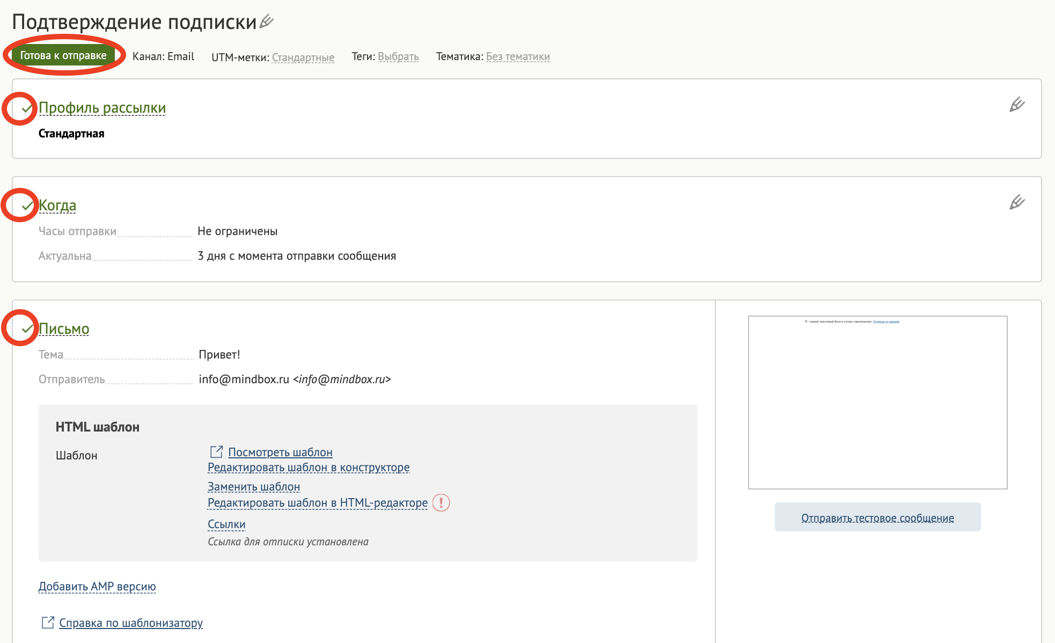Click the Не ограничены sending hours value
This screenshot has height=643, width=1055.
tap(238, 231)
